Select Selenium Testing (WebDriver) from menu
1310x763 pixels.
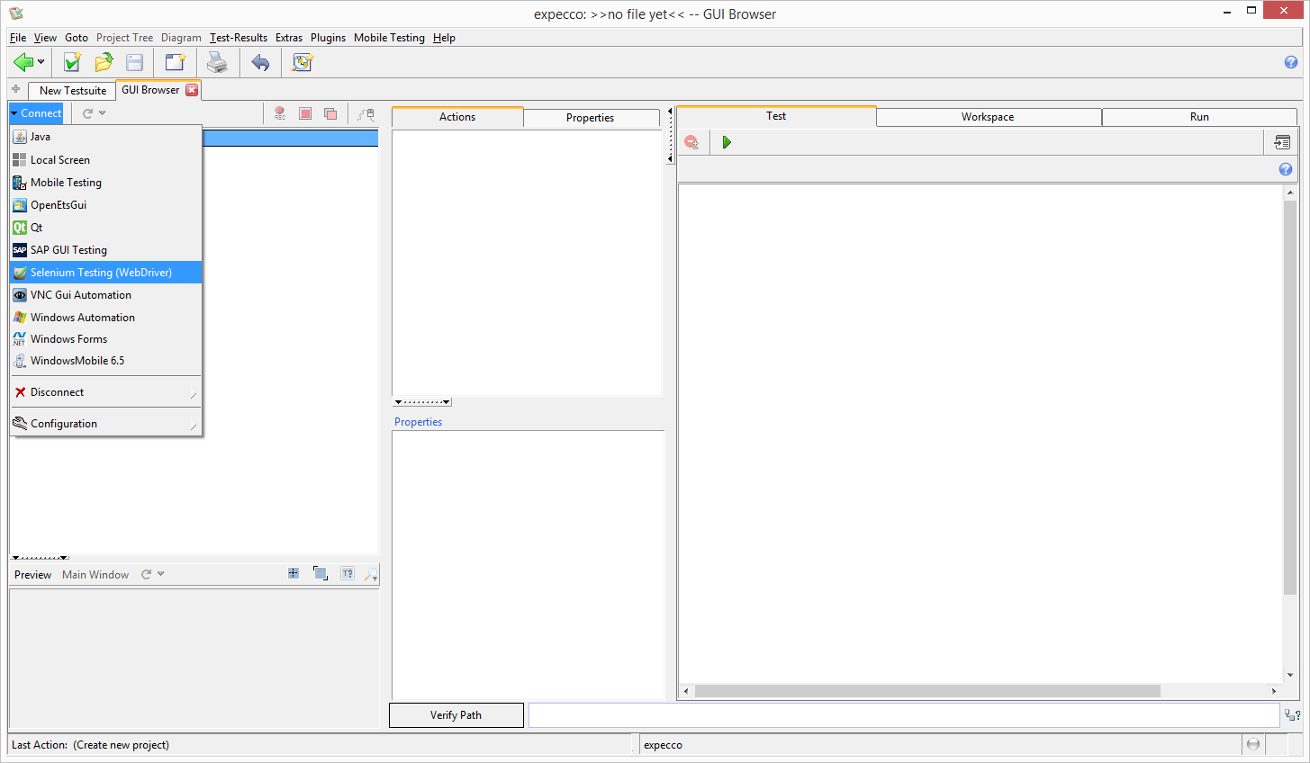click(101, 273)
